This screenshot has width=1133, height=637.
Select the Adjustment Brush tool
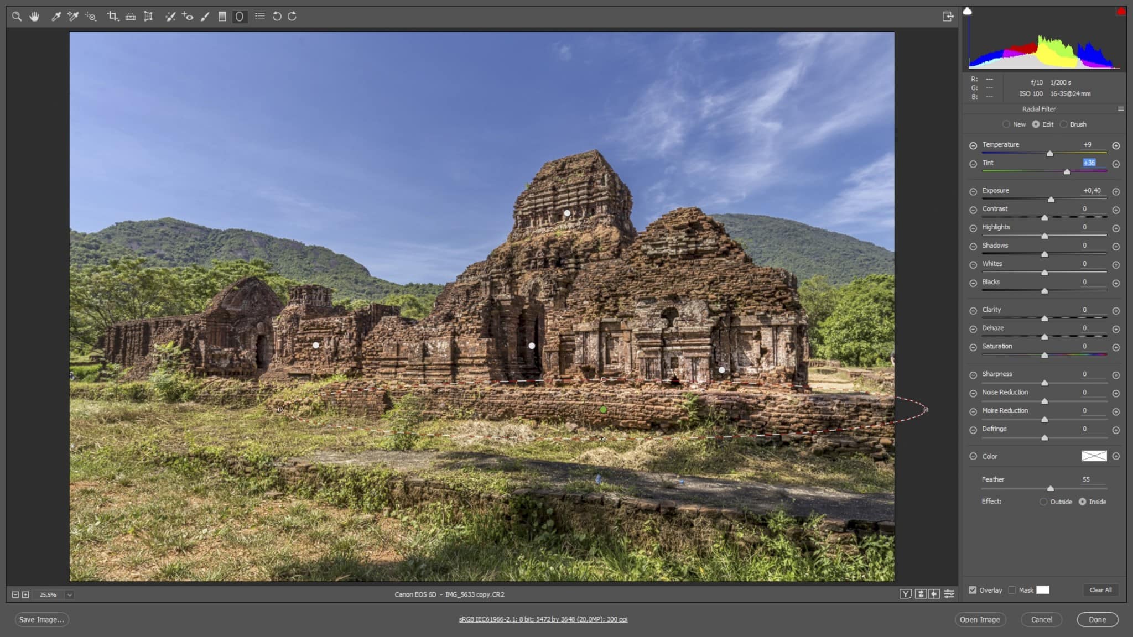(205, 17)
